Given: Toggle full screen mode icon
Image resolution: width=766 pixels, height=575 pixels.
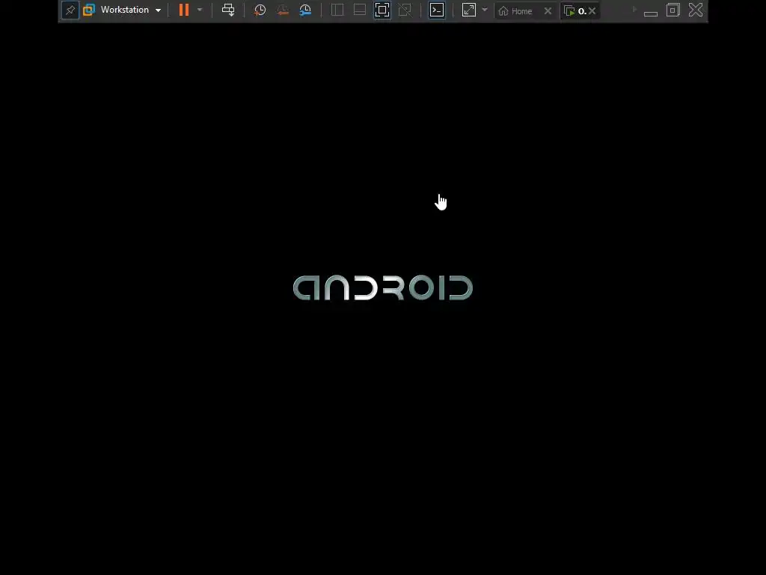Looking at the screenshot, I should [382, 10].
